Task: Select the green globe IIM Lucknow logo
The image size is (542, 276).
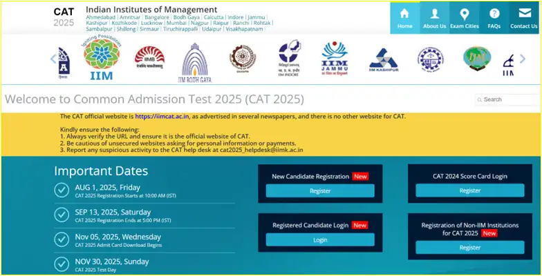Action: click(x=477, y=58)
